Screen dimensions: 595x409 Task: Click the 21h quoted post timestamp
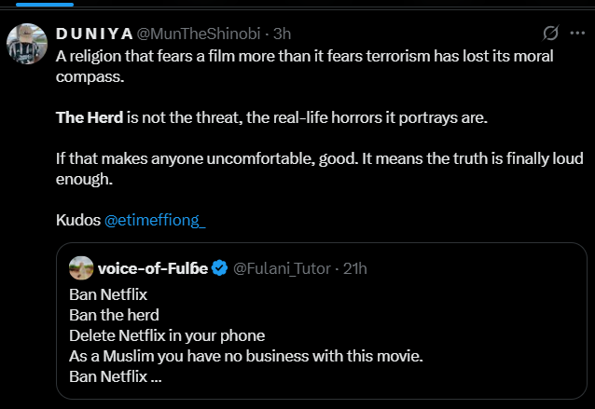pyautogui.click(x=354, y=268)
